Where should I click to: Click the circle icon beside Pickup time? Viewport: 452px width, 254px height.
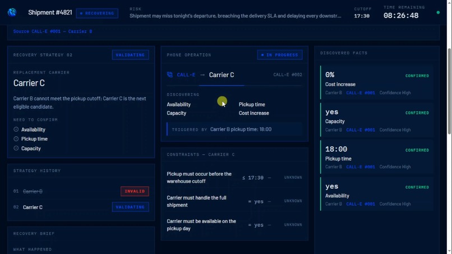(x=16, y=138)
